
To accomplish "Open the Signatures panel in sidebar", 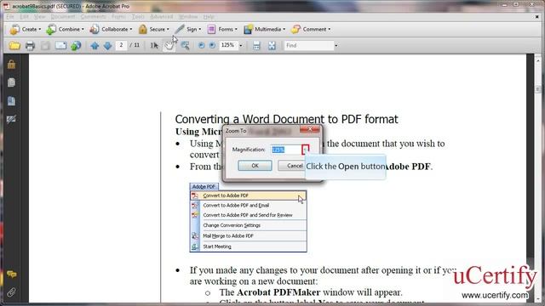I will (x=11, y=119).
